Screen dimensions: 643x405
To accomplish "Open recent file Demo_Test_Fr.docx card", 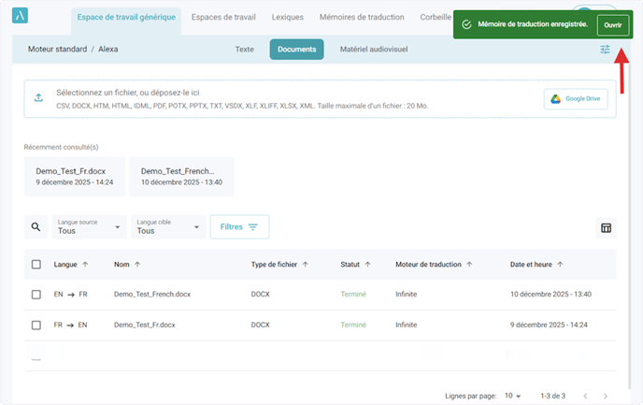I will (x=74, y=176).
